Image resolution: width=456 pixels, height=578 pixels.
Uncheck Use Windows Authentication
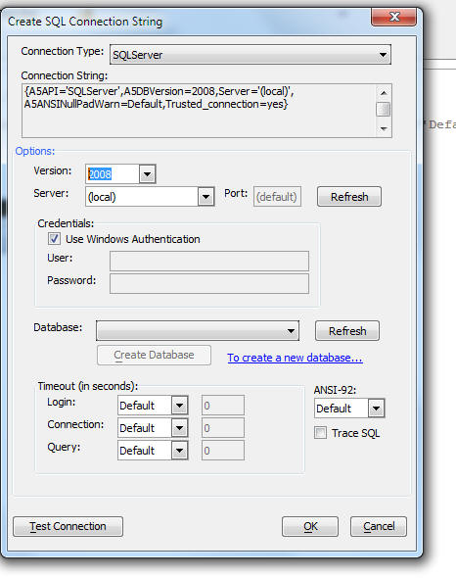coord(54,239)
